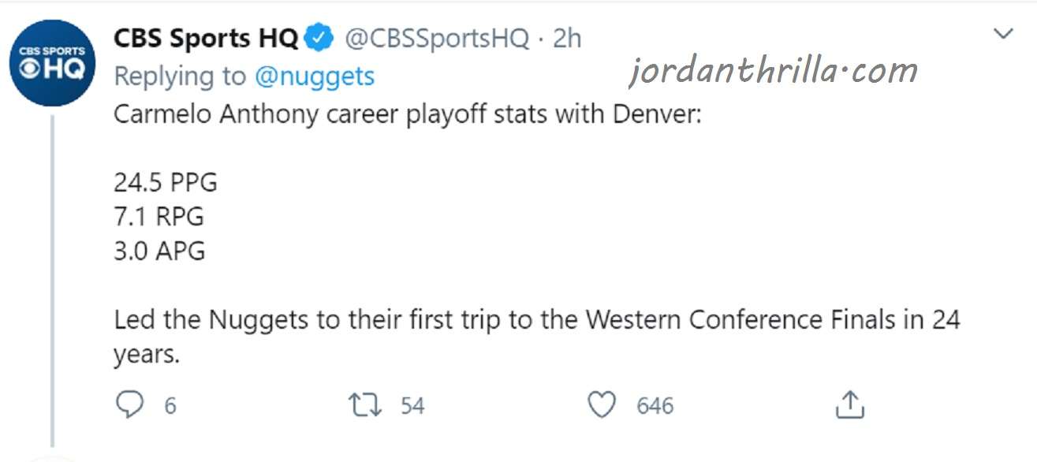
Task: Like the tweet with the heart icon
Action: [602, 405]
